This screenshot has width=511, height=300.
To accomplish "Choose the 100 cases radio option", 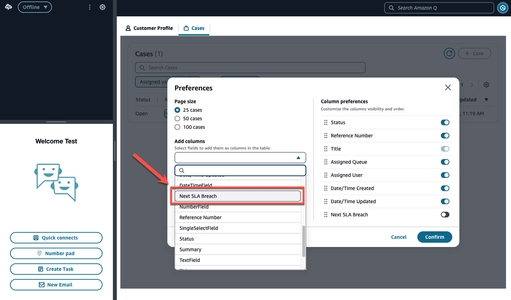I will (177, 127).
